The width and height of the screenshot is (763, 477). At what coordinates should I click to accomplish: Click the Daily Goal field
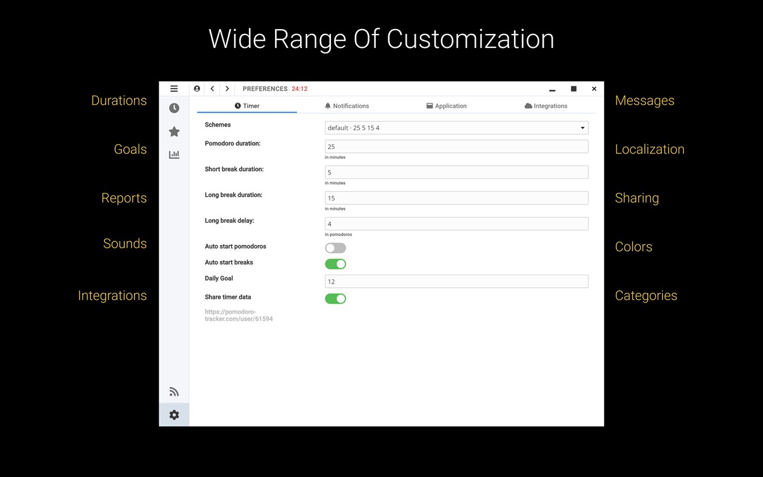456,281
